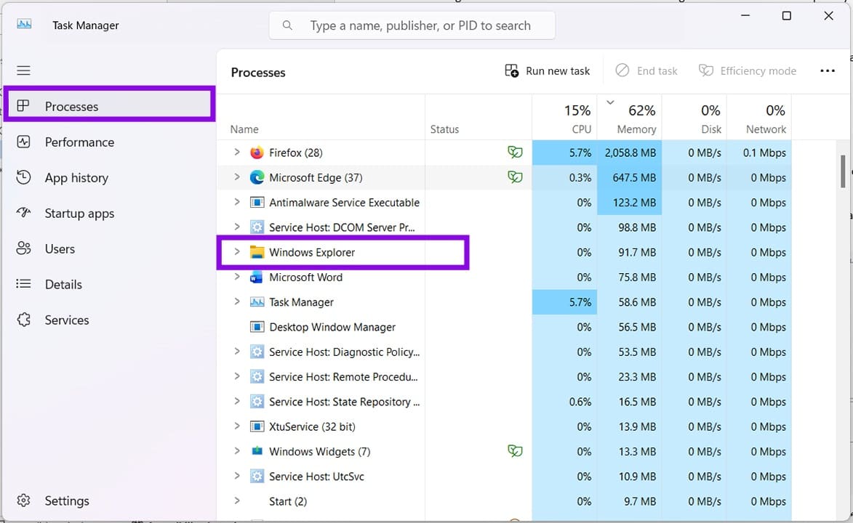Click the Service Host: DCOM Server gear icon
This screenshot has width=853, height=523.
click(257, 227)
